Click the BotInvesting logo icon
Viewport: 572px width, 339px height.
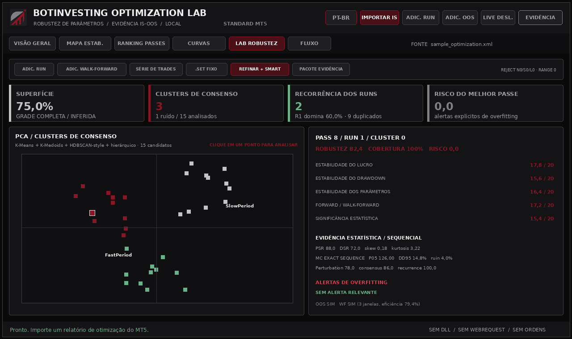coord(18,17)
